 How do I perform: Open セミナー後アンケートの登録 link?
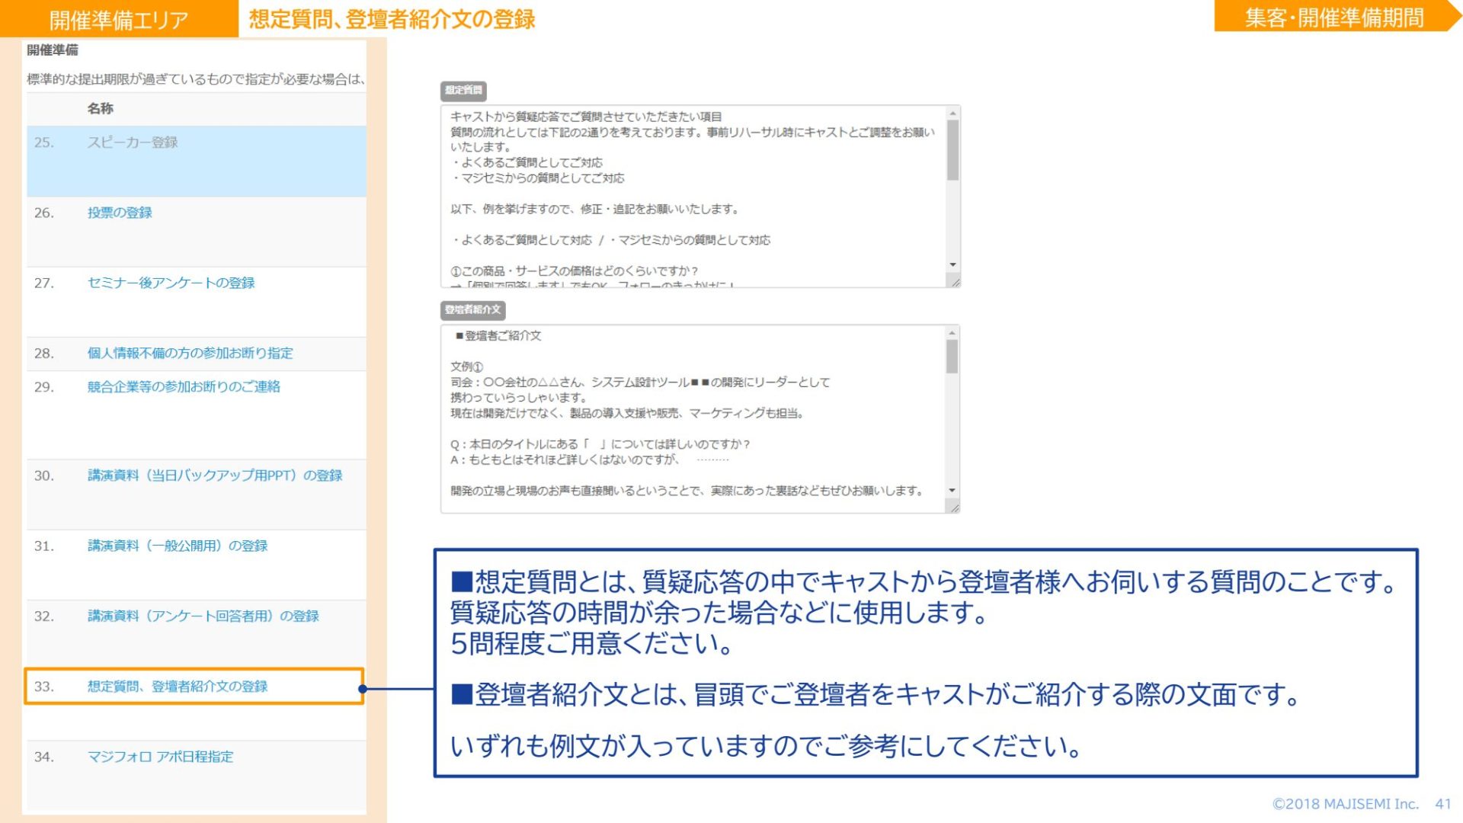pyautogui.click(x=171, y=283)
